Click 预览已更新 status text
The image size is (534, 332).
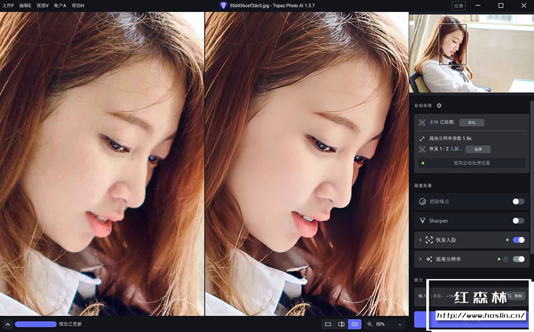[71, 324]
